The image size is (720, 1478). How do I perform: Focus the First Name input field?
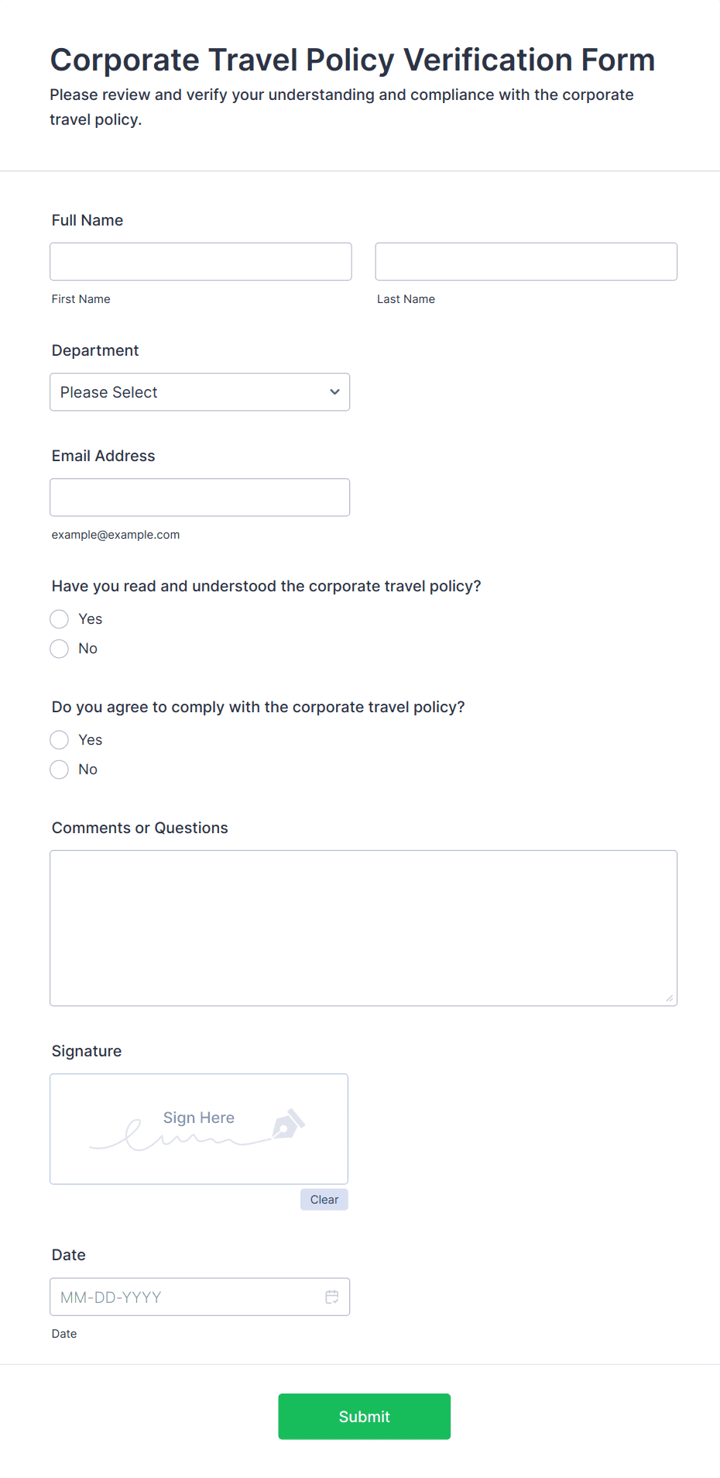(201, 262)
